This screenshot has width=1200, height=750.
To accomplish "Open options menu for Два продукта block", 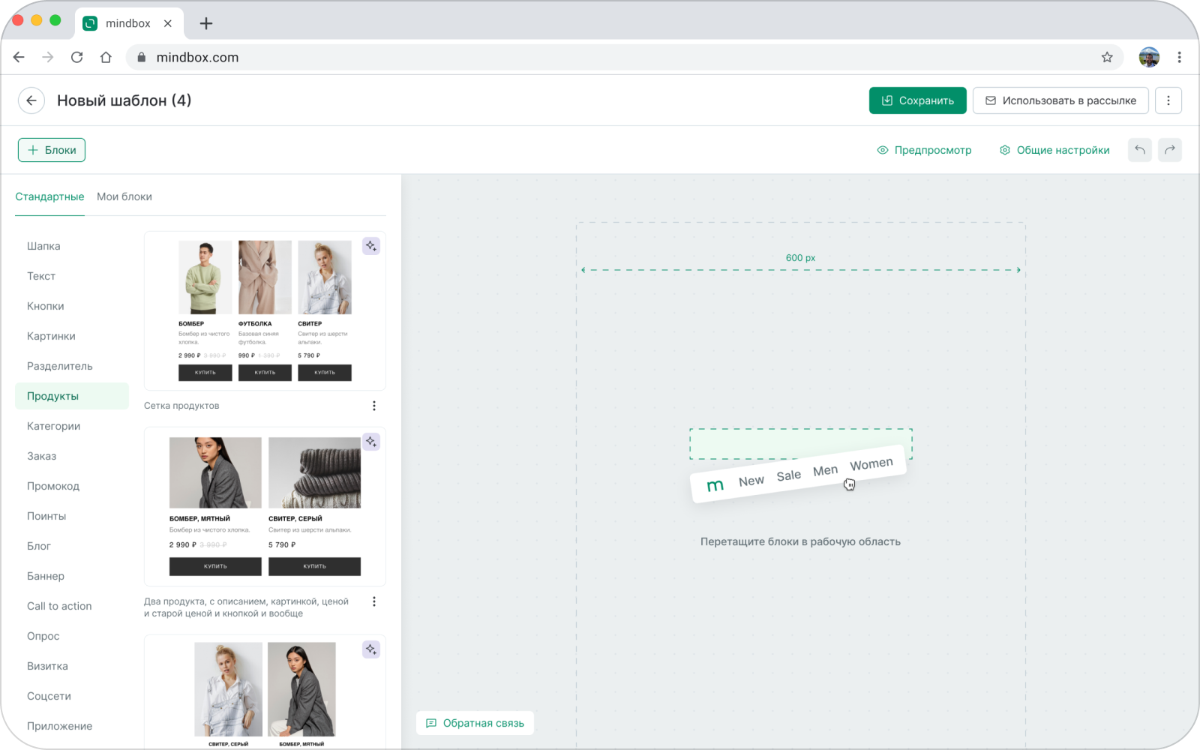I will point(374,601).
